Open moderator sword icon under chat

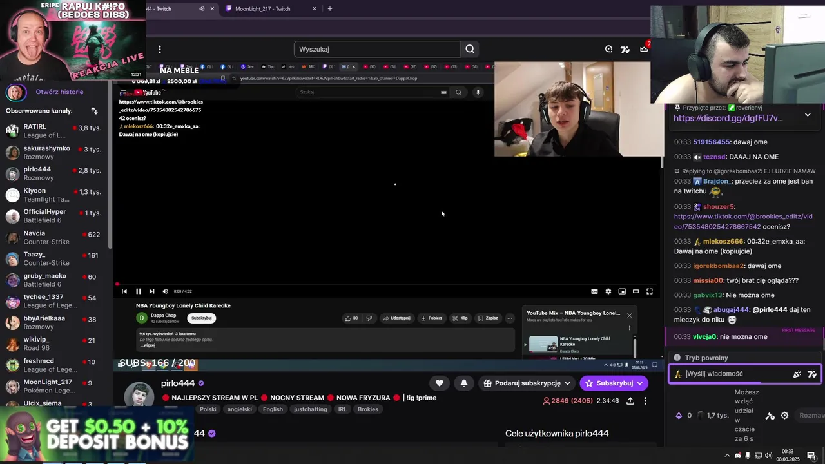pos(770,416)
